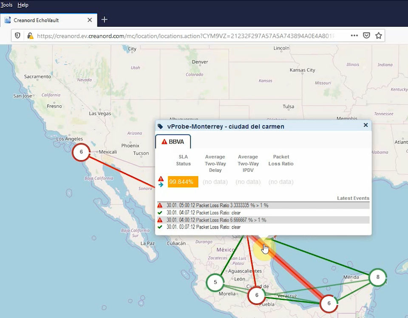The height and width of the screenshot is (318, 408).
Task: Click the Tulsa label on map
Action: point(288,106)
